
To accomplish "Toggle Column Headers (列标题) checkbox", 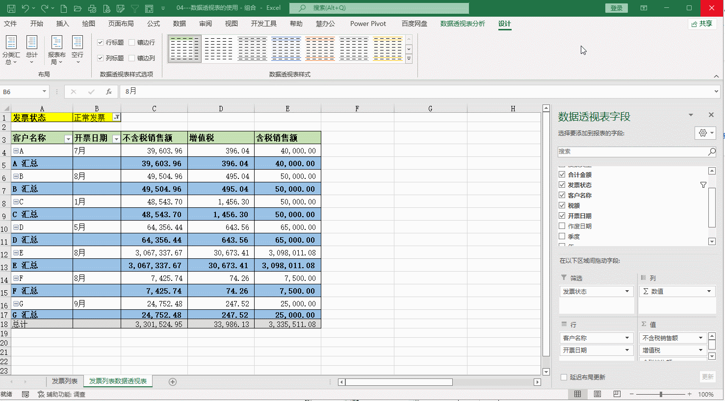I will 100,58.
